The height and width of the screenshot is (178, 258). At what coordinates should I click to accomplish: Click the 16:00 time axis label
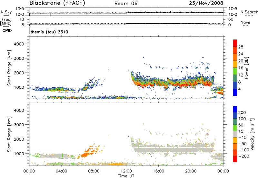pyautogui.click(x=158, y=171)
